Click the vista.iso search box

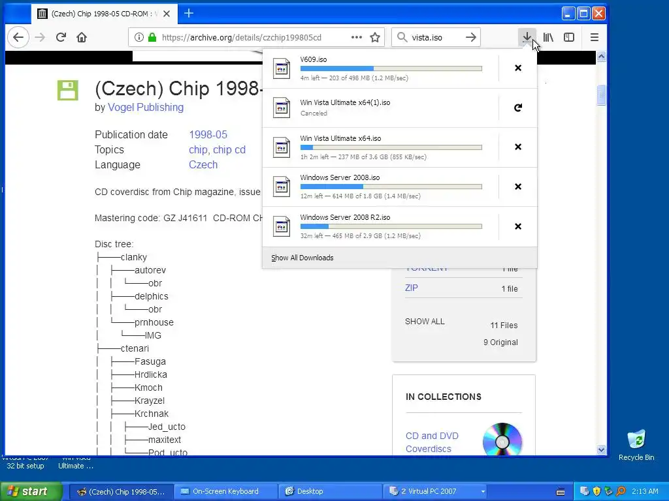435,37
